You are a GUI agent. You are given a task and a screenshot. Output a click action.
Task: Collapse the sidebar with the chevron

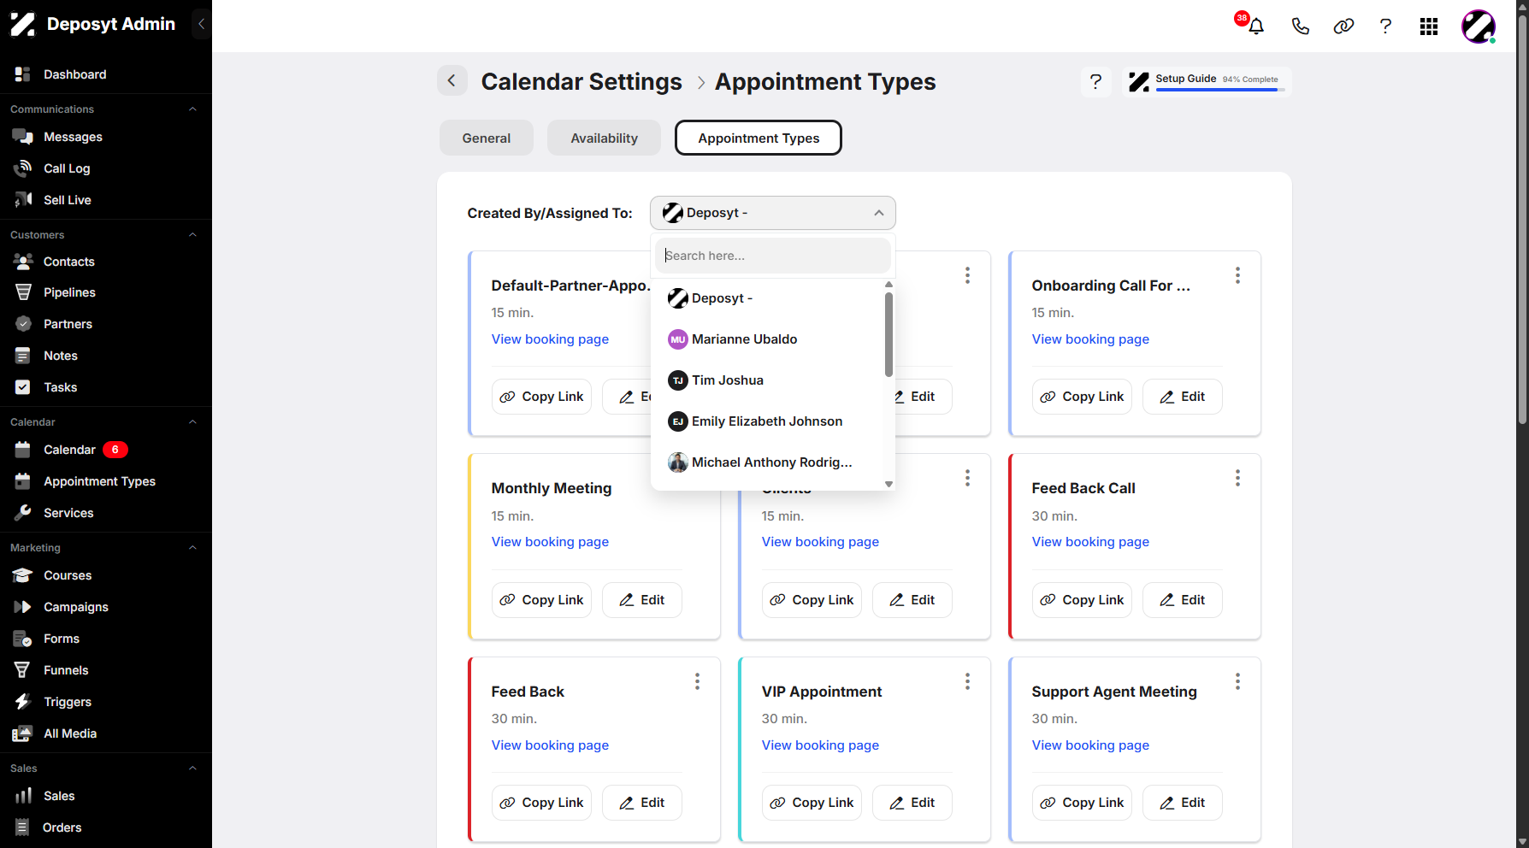(x=201, y=24)
